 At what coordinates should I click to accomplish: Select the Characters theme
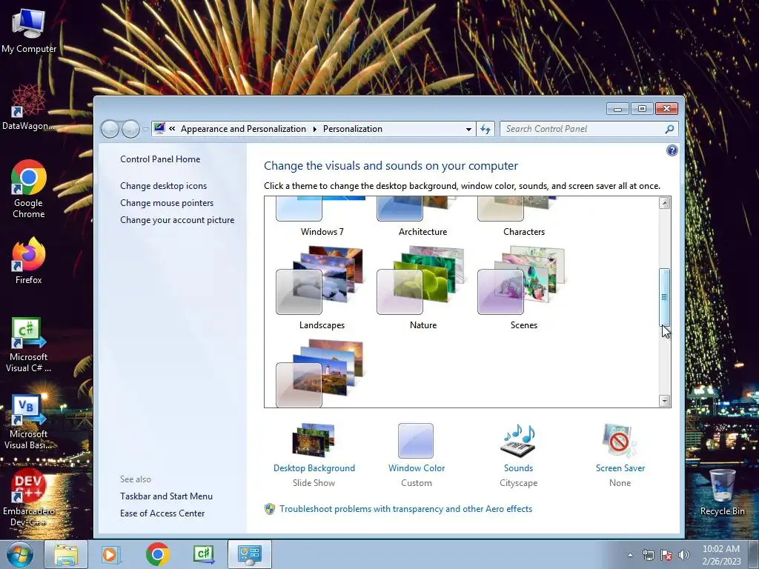523,217
